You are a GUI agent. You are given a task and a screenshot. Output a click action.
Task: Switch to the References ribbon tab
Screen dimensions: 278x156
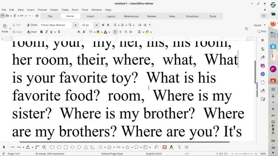click(131, 16)
